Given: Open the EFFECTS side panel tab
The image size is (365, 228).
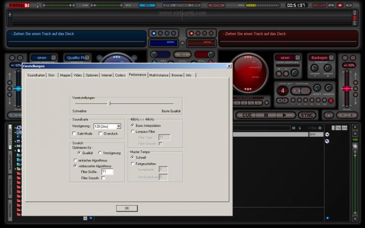Looking at the screenshot, I should click(x=10, y=187).
